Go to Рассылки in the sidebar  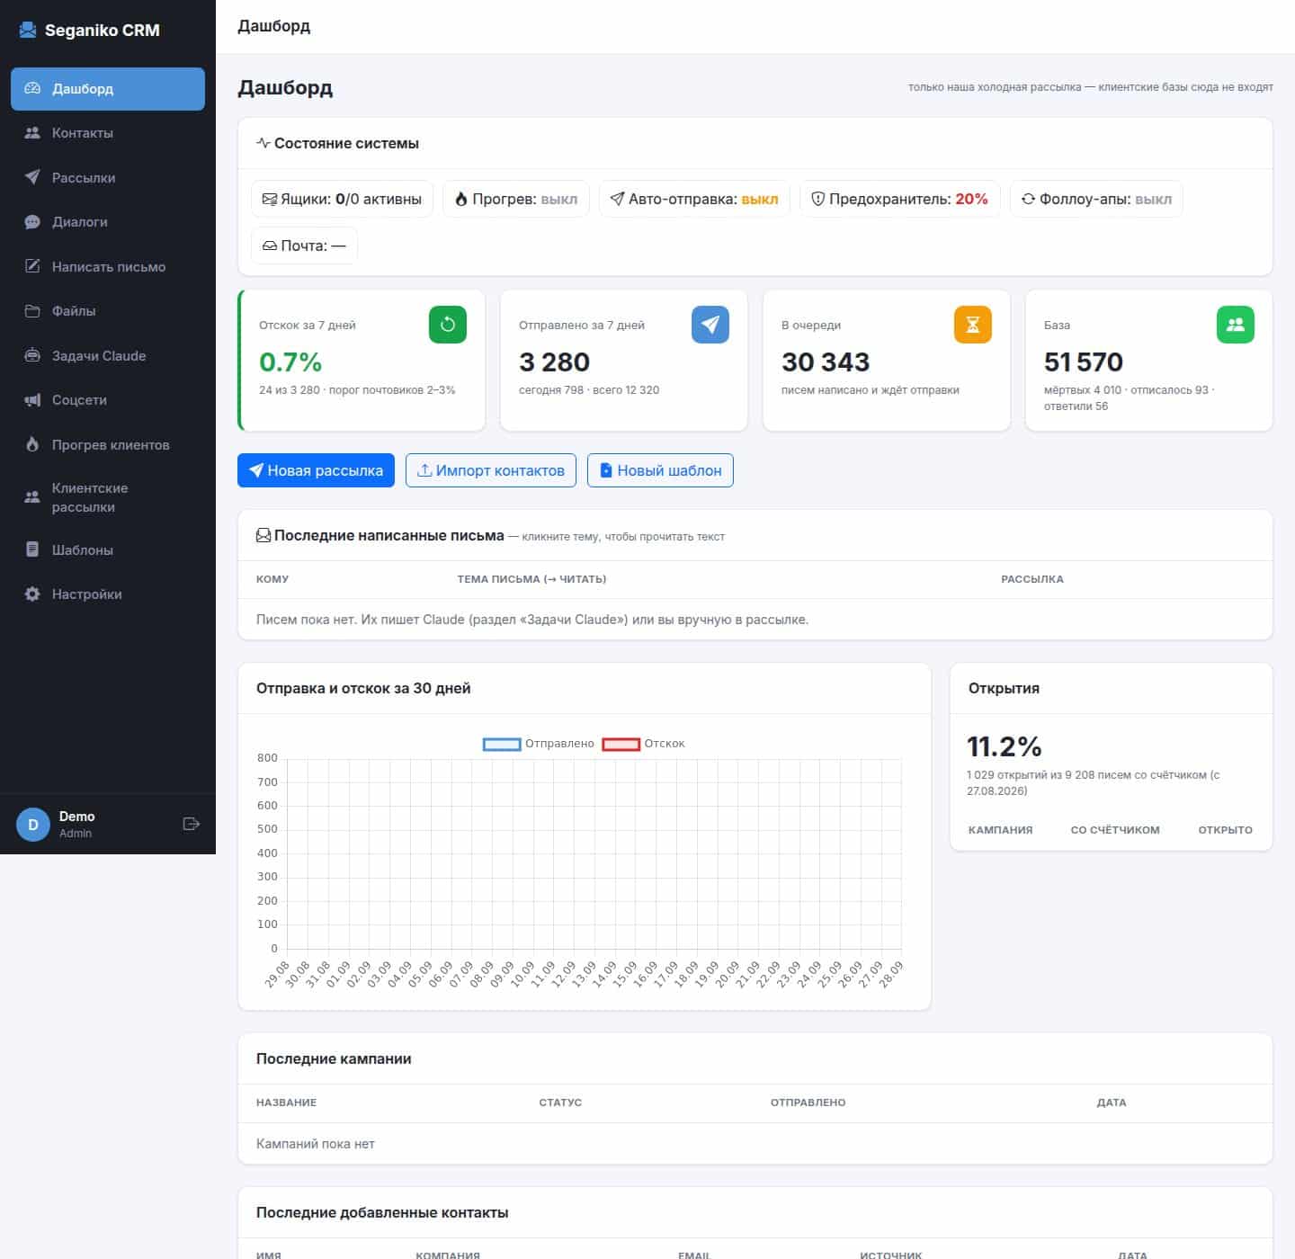click(108, 177)
